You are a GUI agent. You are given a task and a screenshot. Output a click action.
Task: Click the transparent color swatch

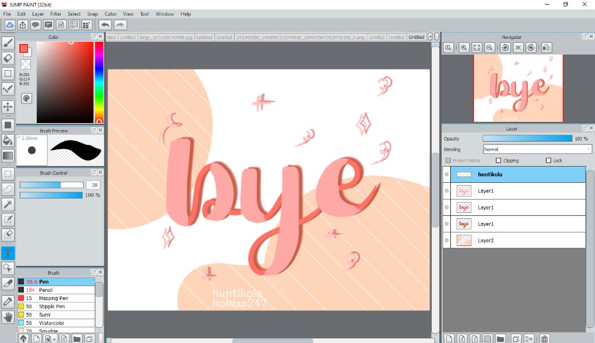tap(26, 64)
